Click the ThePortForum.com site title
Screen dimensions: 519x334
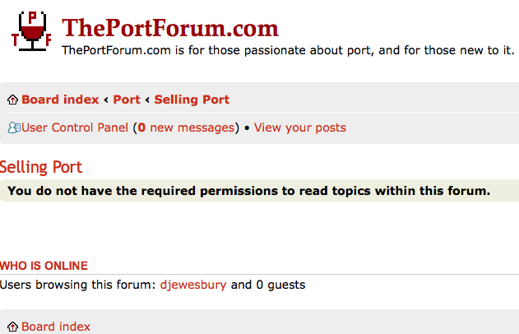(x=170, y=28)
